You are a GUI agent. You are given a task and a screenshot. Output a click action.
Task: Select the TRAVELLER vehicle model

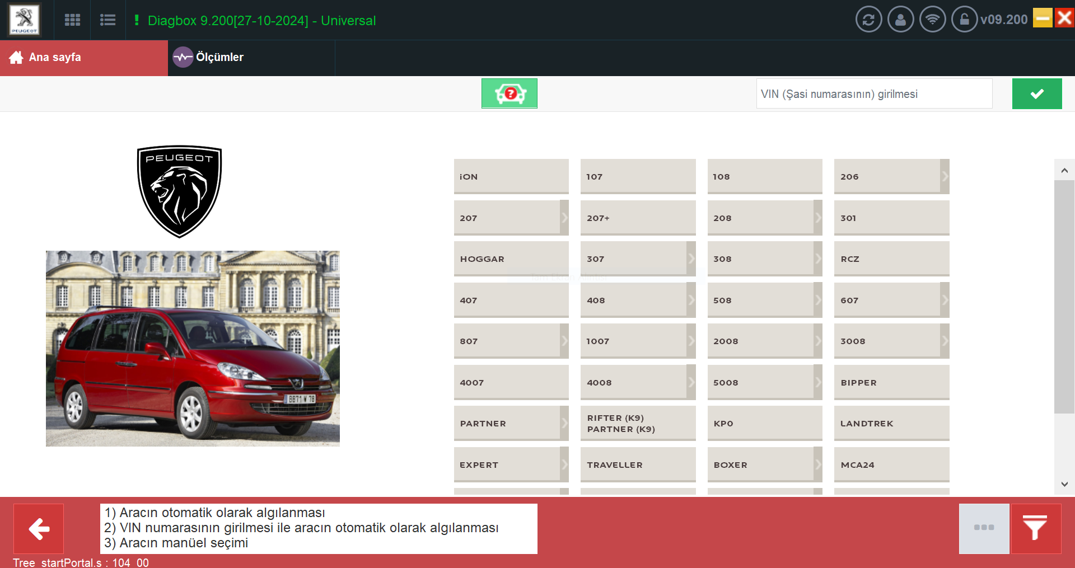[x=638, y=464]
